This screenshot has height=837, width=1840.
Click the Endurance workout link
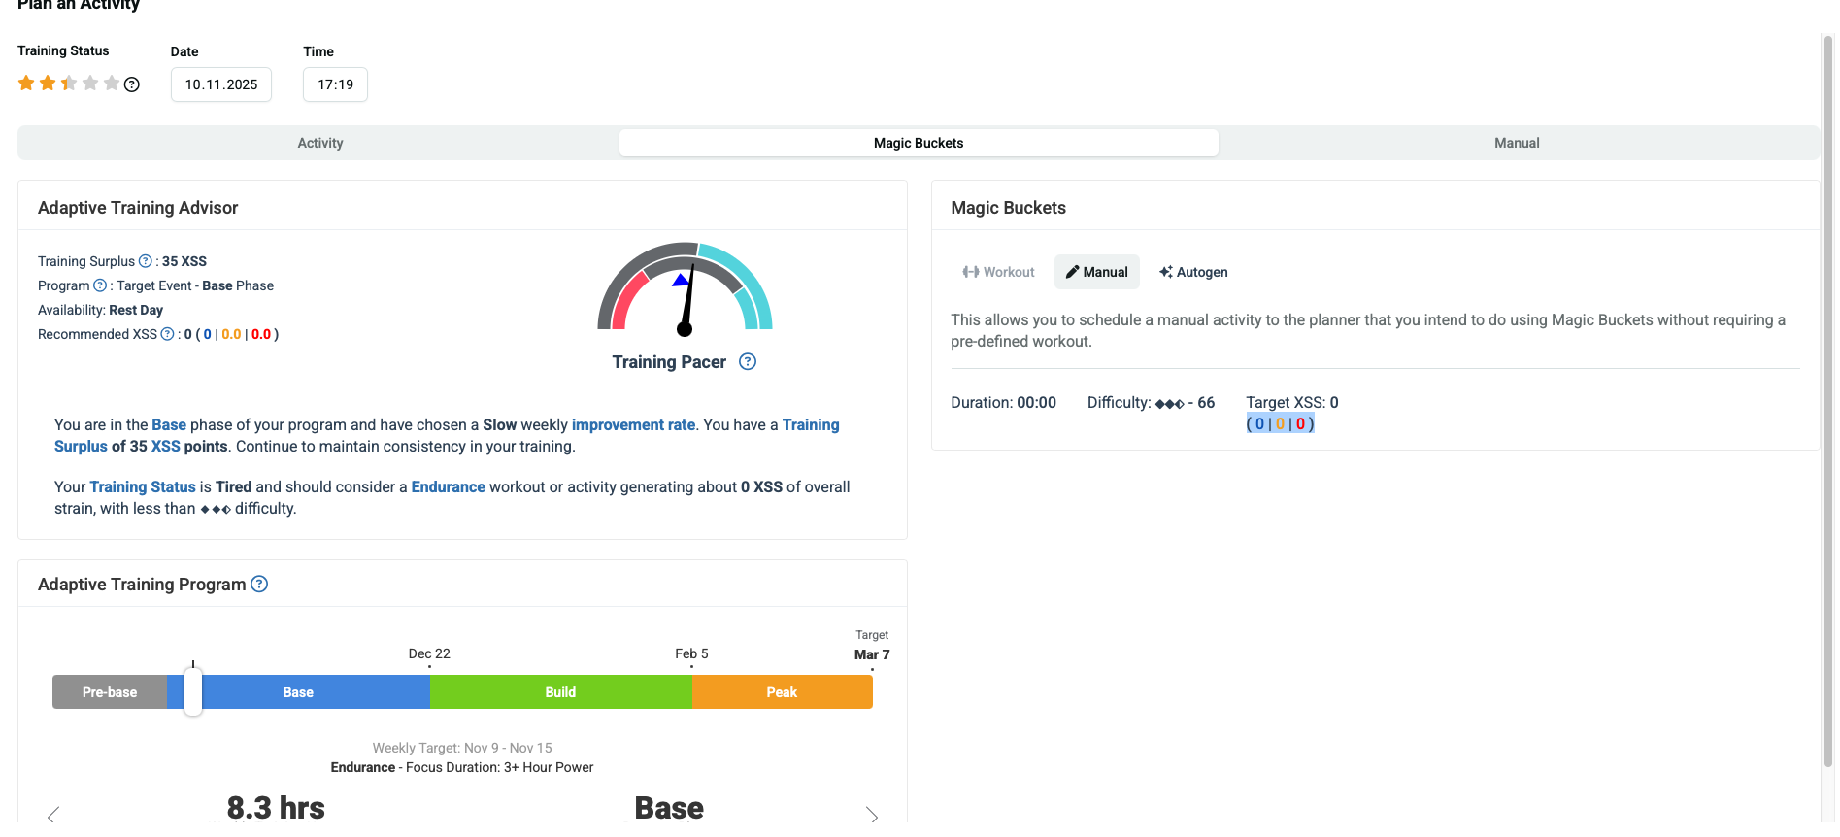448,487
